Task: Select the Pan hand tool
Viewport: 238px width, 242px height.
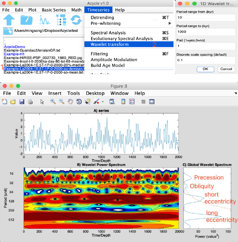Action: (70, 102)
